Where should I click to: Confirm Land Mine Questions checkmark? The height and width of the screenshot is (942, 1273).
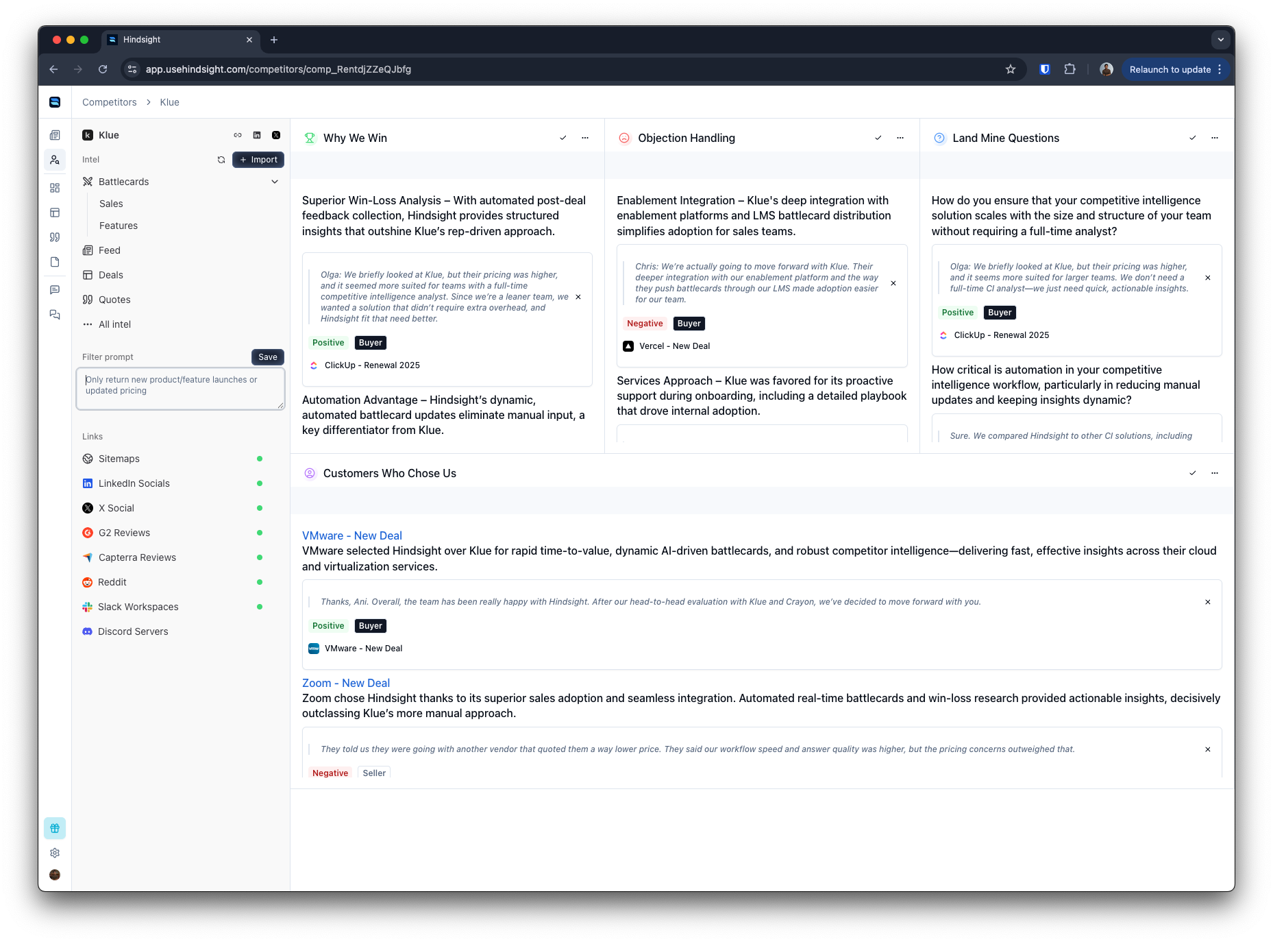(x=1193, y=138)
